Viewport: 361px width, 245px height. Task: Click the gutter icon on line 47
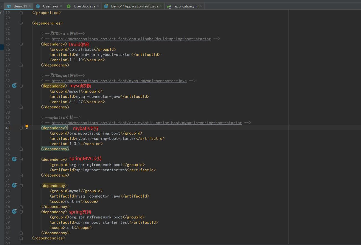coord(14,159)
